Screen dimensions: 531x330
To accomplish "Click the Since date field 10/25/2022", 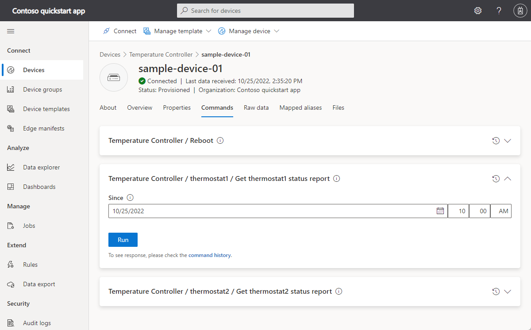I will pyautogui.click(x=278, y=211).
